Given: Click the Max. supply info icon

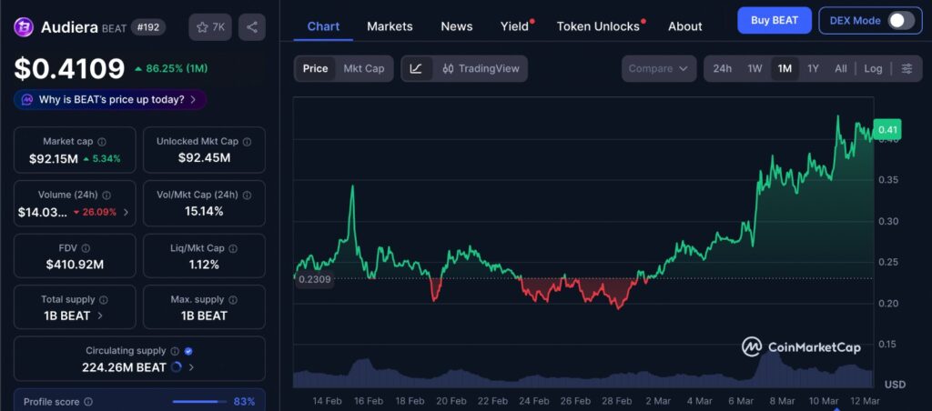Looking at the screenshot, I should (233, 300).
